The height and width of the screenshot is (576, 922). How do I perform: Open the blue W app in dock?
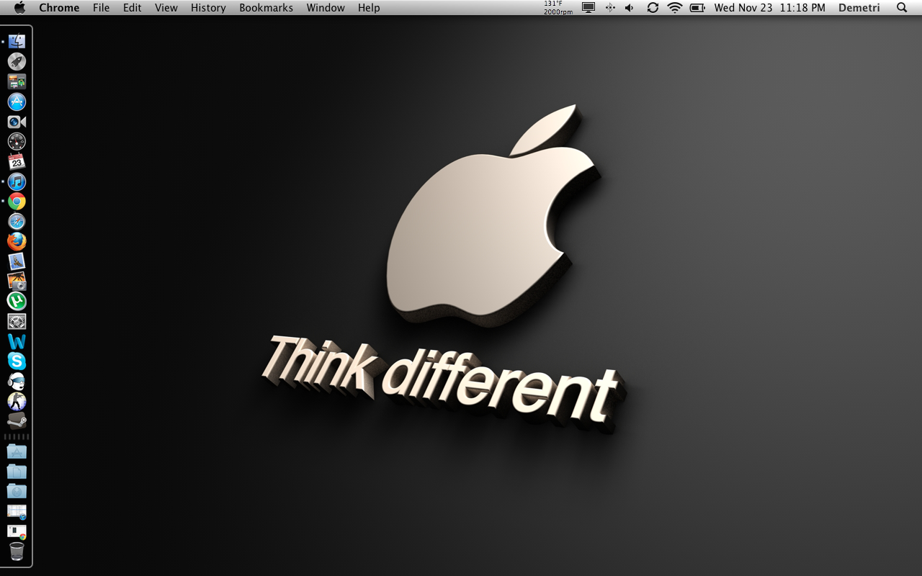pyautogui.click(x=17, y=341)
